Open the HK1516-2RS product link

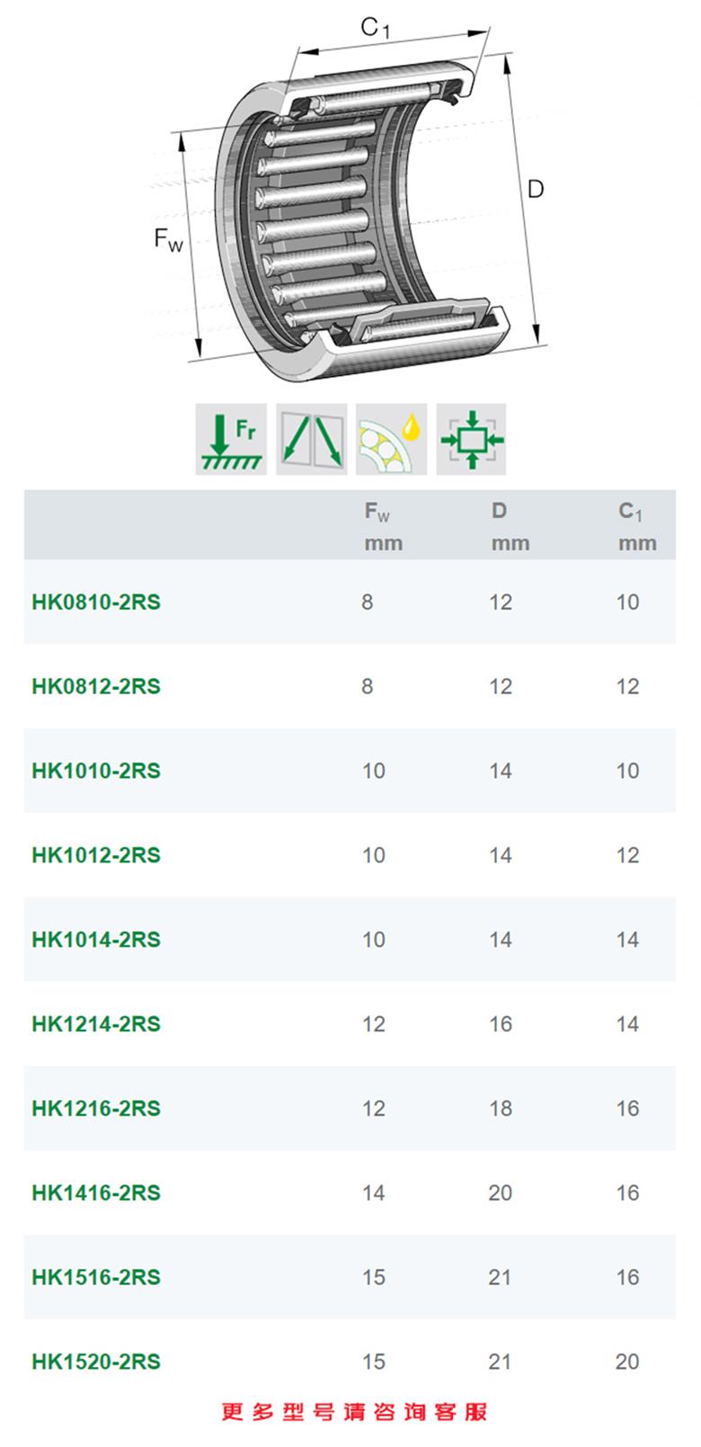tap(96, 1277)
